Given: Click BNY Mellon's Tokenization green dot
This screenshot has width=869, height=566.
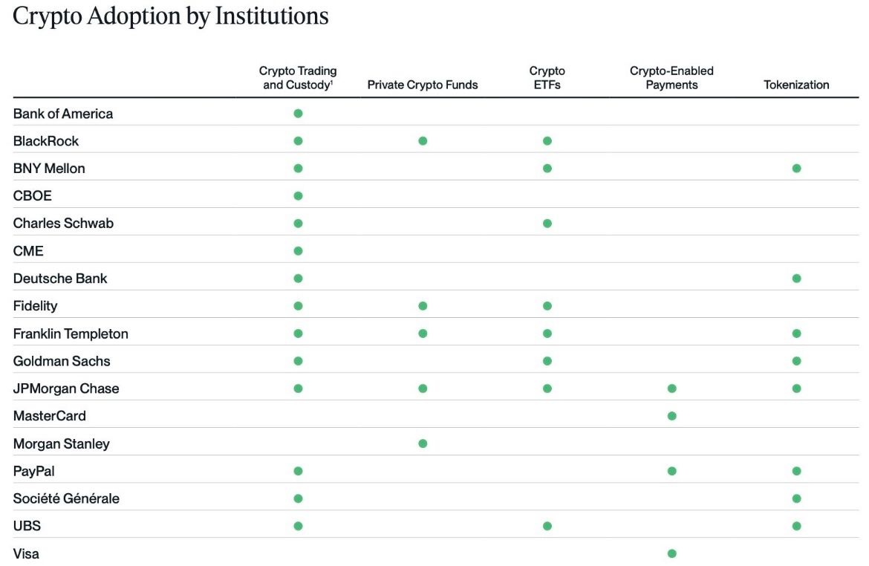Looking at the screenshot, I should (796, 169).
